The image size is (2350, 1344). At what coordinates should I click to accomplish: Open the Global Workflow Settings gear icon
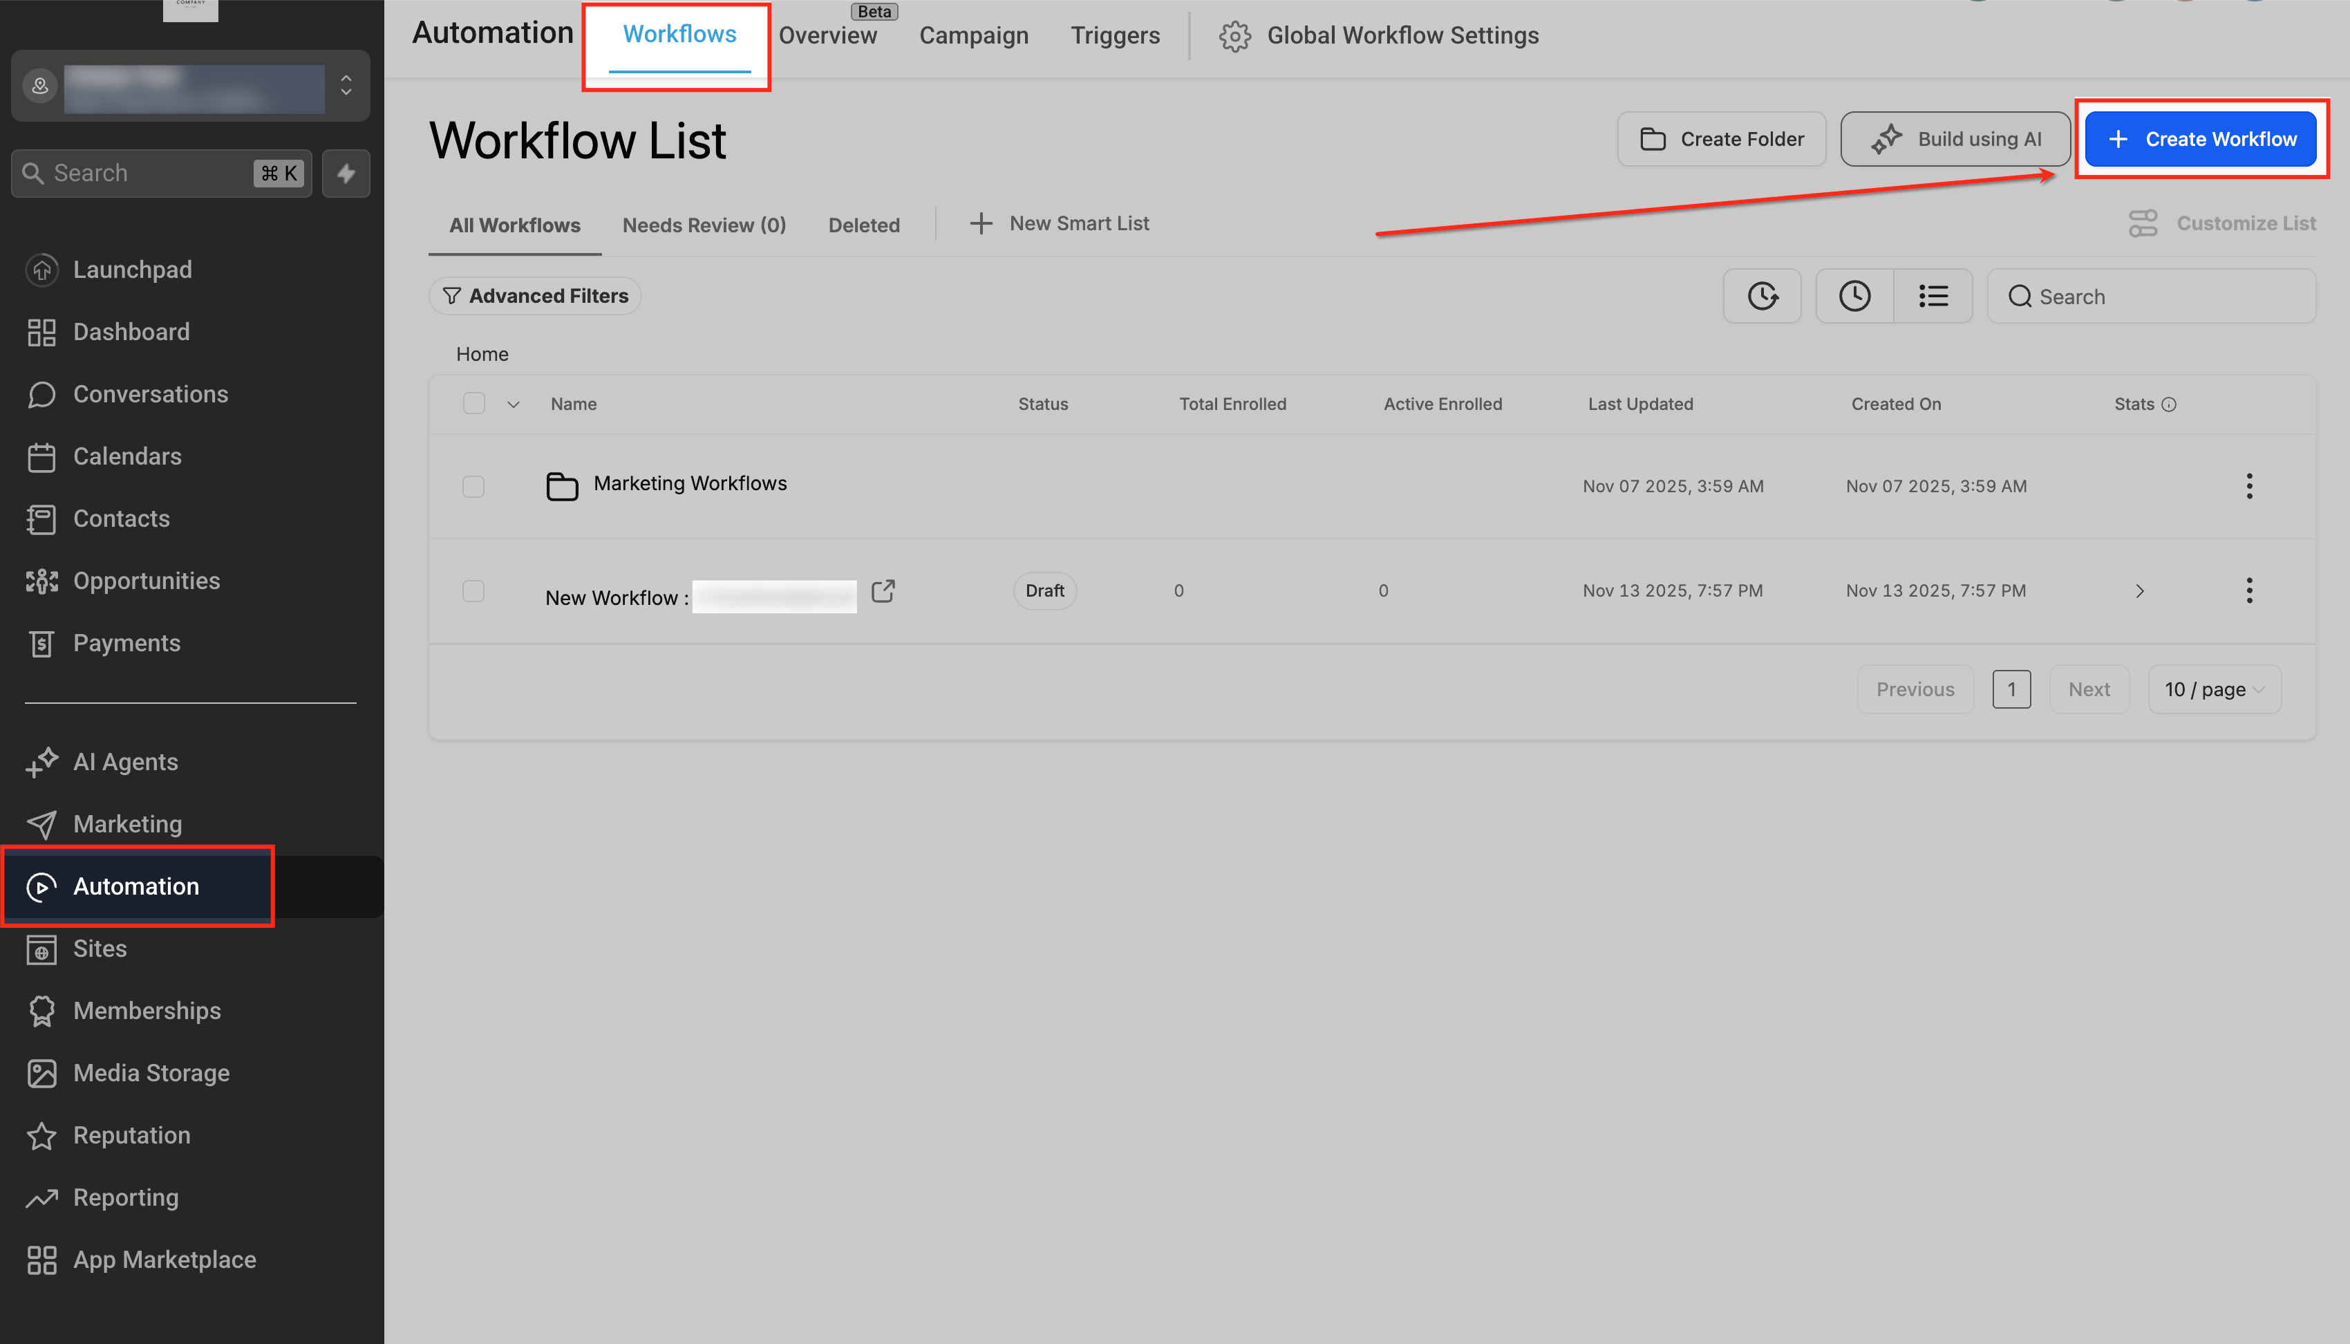click(x=1234, y=35)
